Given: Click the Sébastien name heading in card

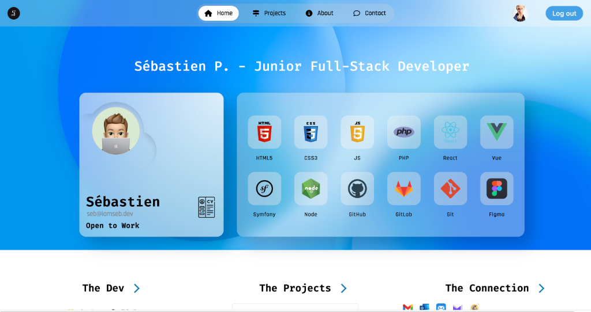Looking at the screenshot, I should coord(123,202).
